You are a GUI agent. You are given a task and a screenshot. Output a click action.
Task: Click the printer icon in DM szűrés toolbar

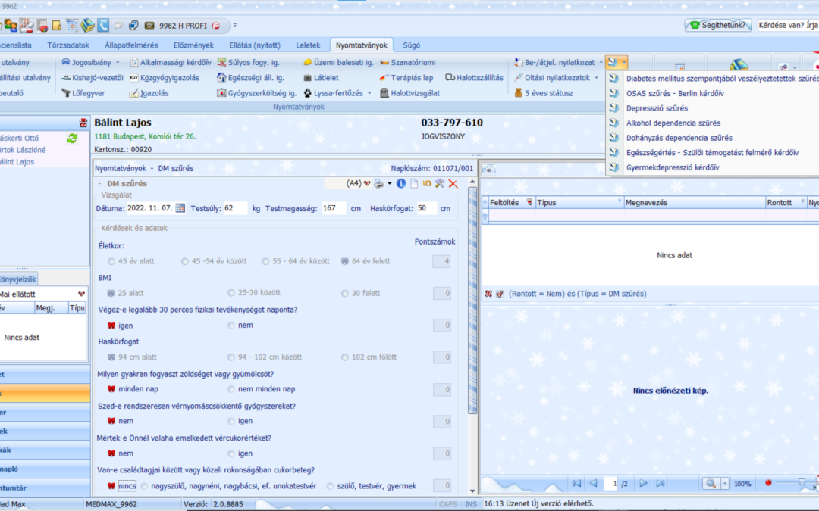point(378,183)
